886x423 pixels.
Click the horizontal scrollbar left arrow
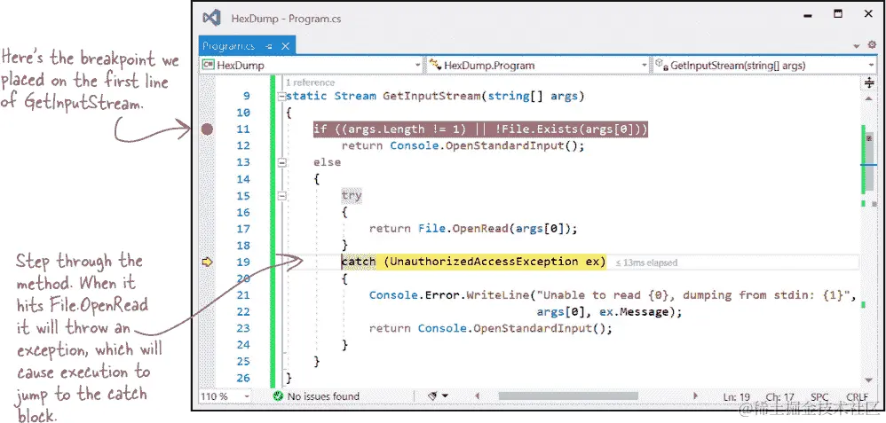[x=477, y=396]
